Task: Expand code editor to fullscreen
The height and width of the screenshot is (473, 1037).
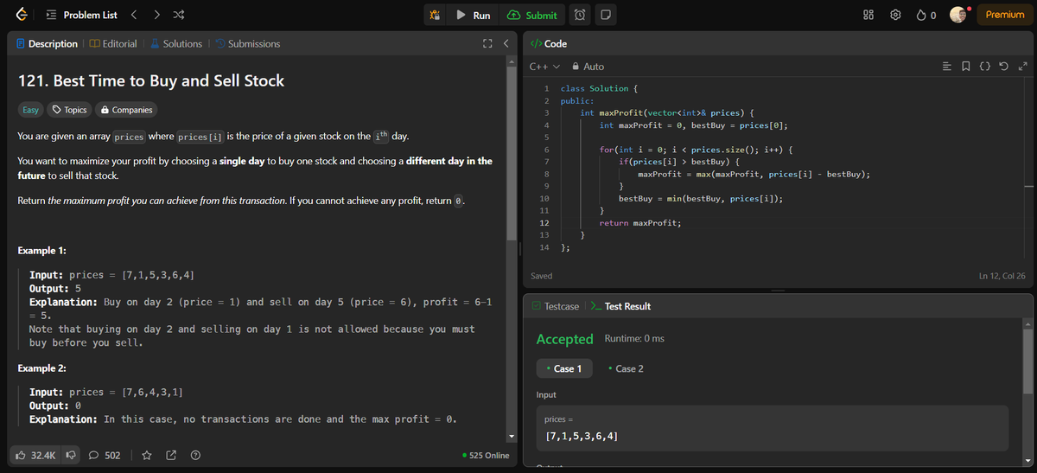Action: [x=1022, y=67]
